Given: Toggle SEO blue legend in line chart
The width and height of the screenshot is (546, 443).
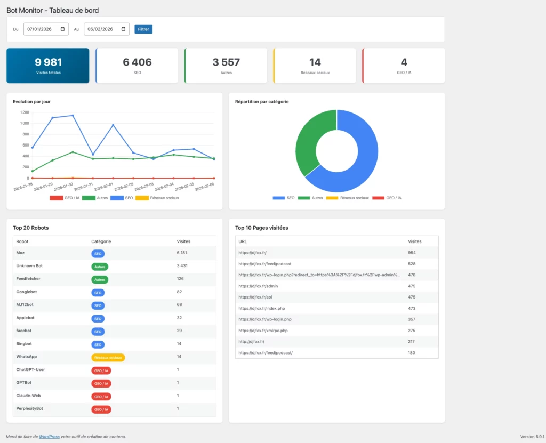Looking at the screenshot, I should [122, 198].
